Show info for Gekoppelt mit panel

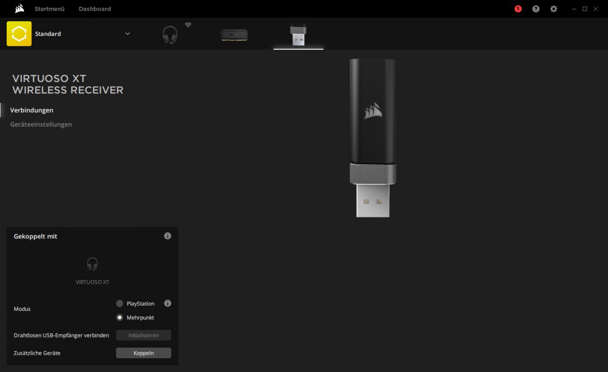[168, 236]
